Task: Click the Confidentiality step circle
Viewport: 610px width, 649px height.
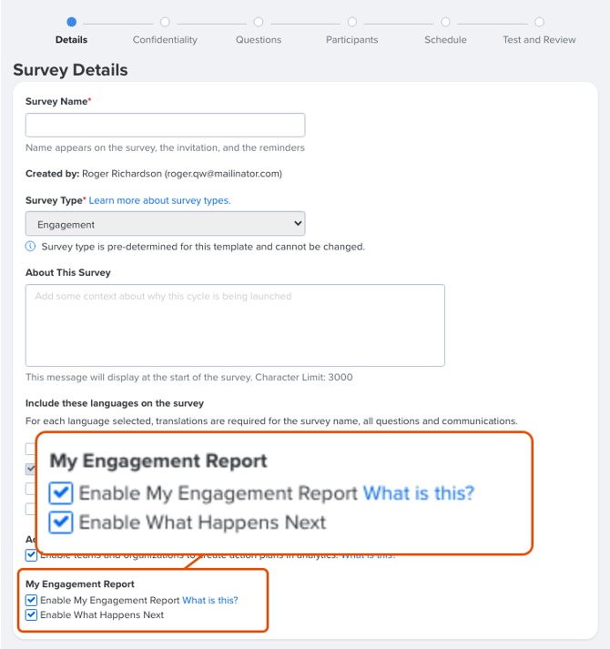Action: tap(165, 22)
